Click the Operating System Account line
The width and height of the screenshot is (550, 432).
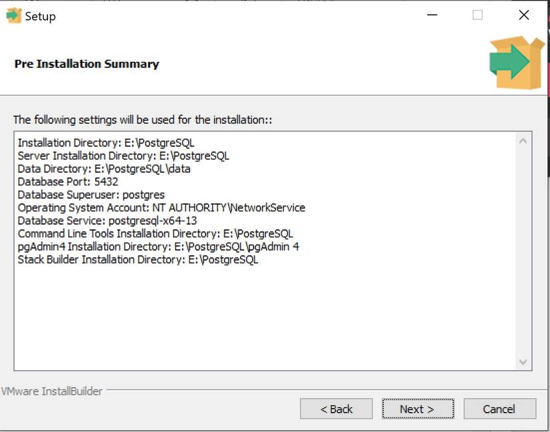point(161,207)
